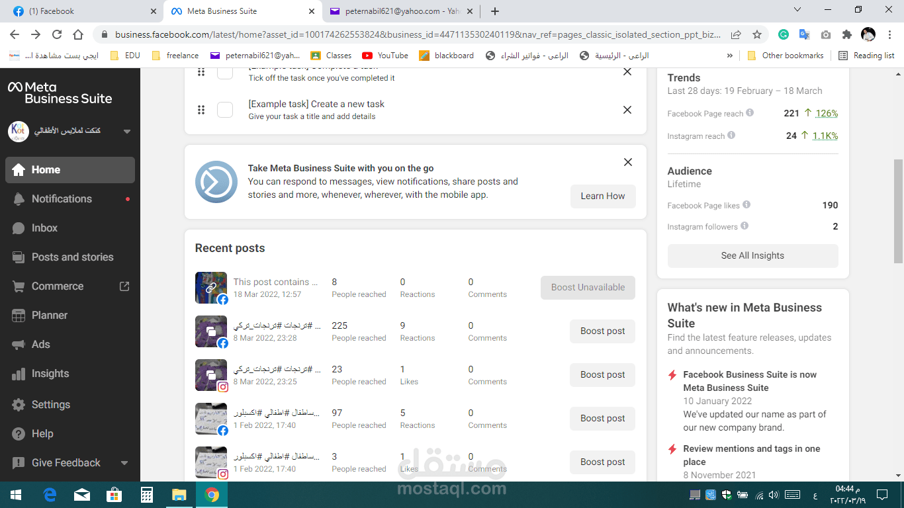Viewport: 904px width, 508px height.
Task: Open the Home section in sidebar
Action: (70, 170)
